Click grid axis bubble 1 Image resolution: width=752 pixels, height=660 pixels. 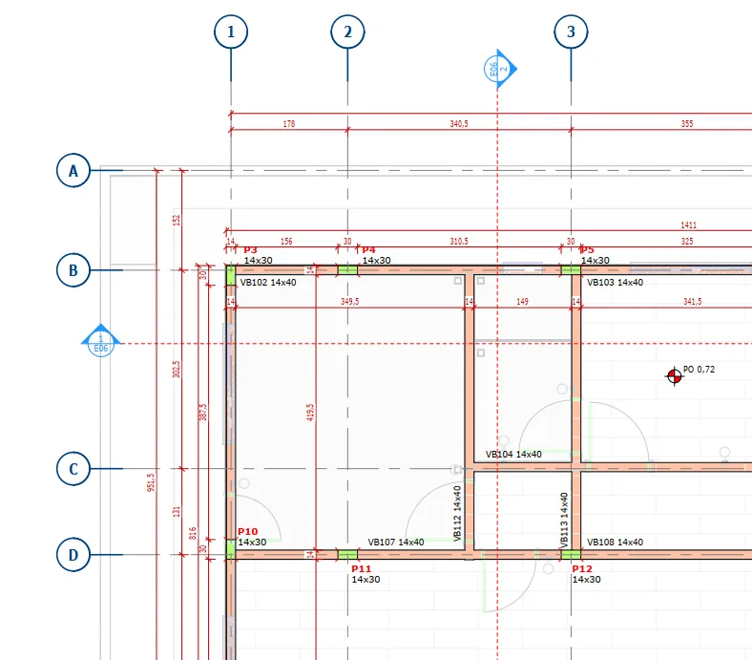pos(230,32)
